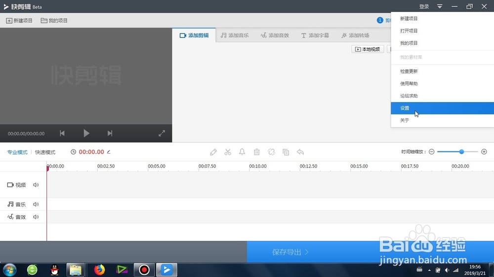The image size is (494, 277).
Task: Open the screen recorder taskbar icon
Action: click(144, 270)
